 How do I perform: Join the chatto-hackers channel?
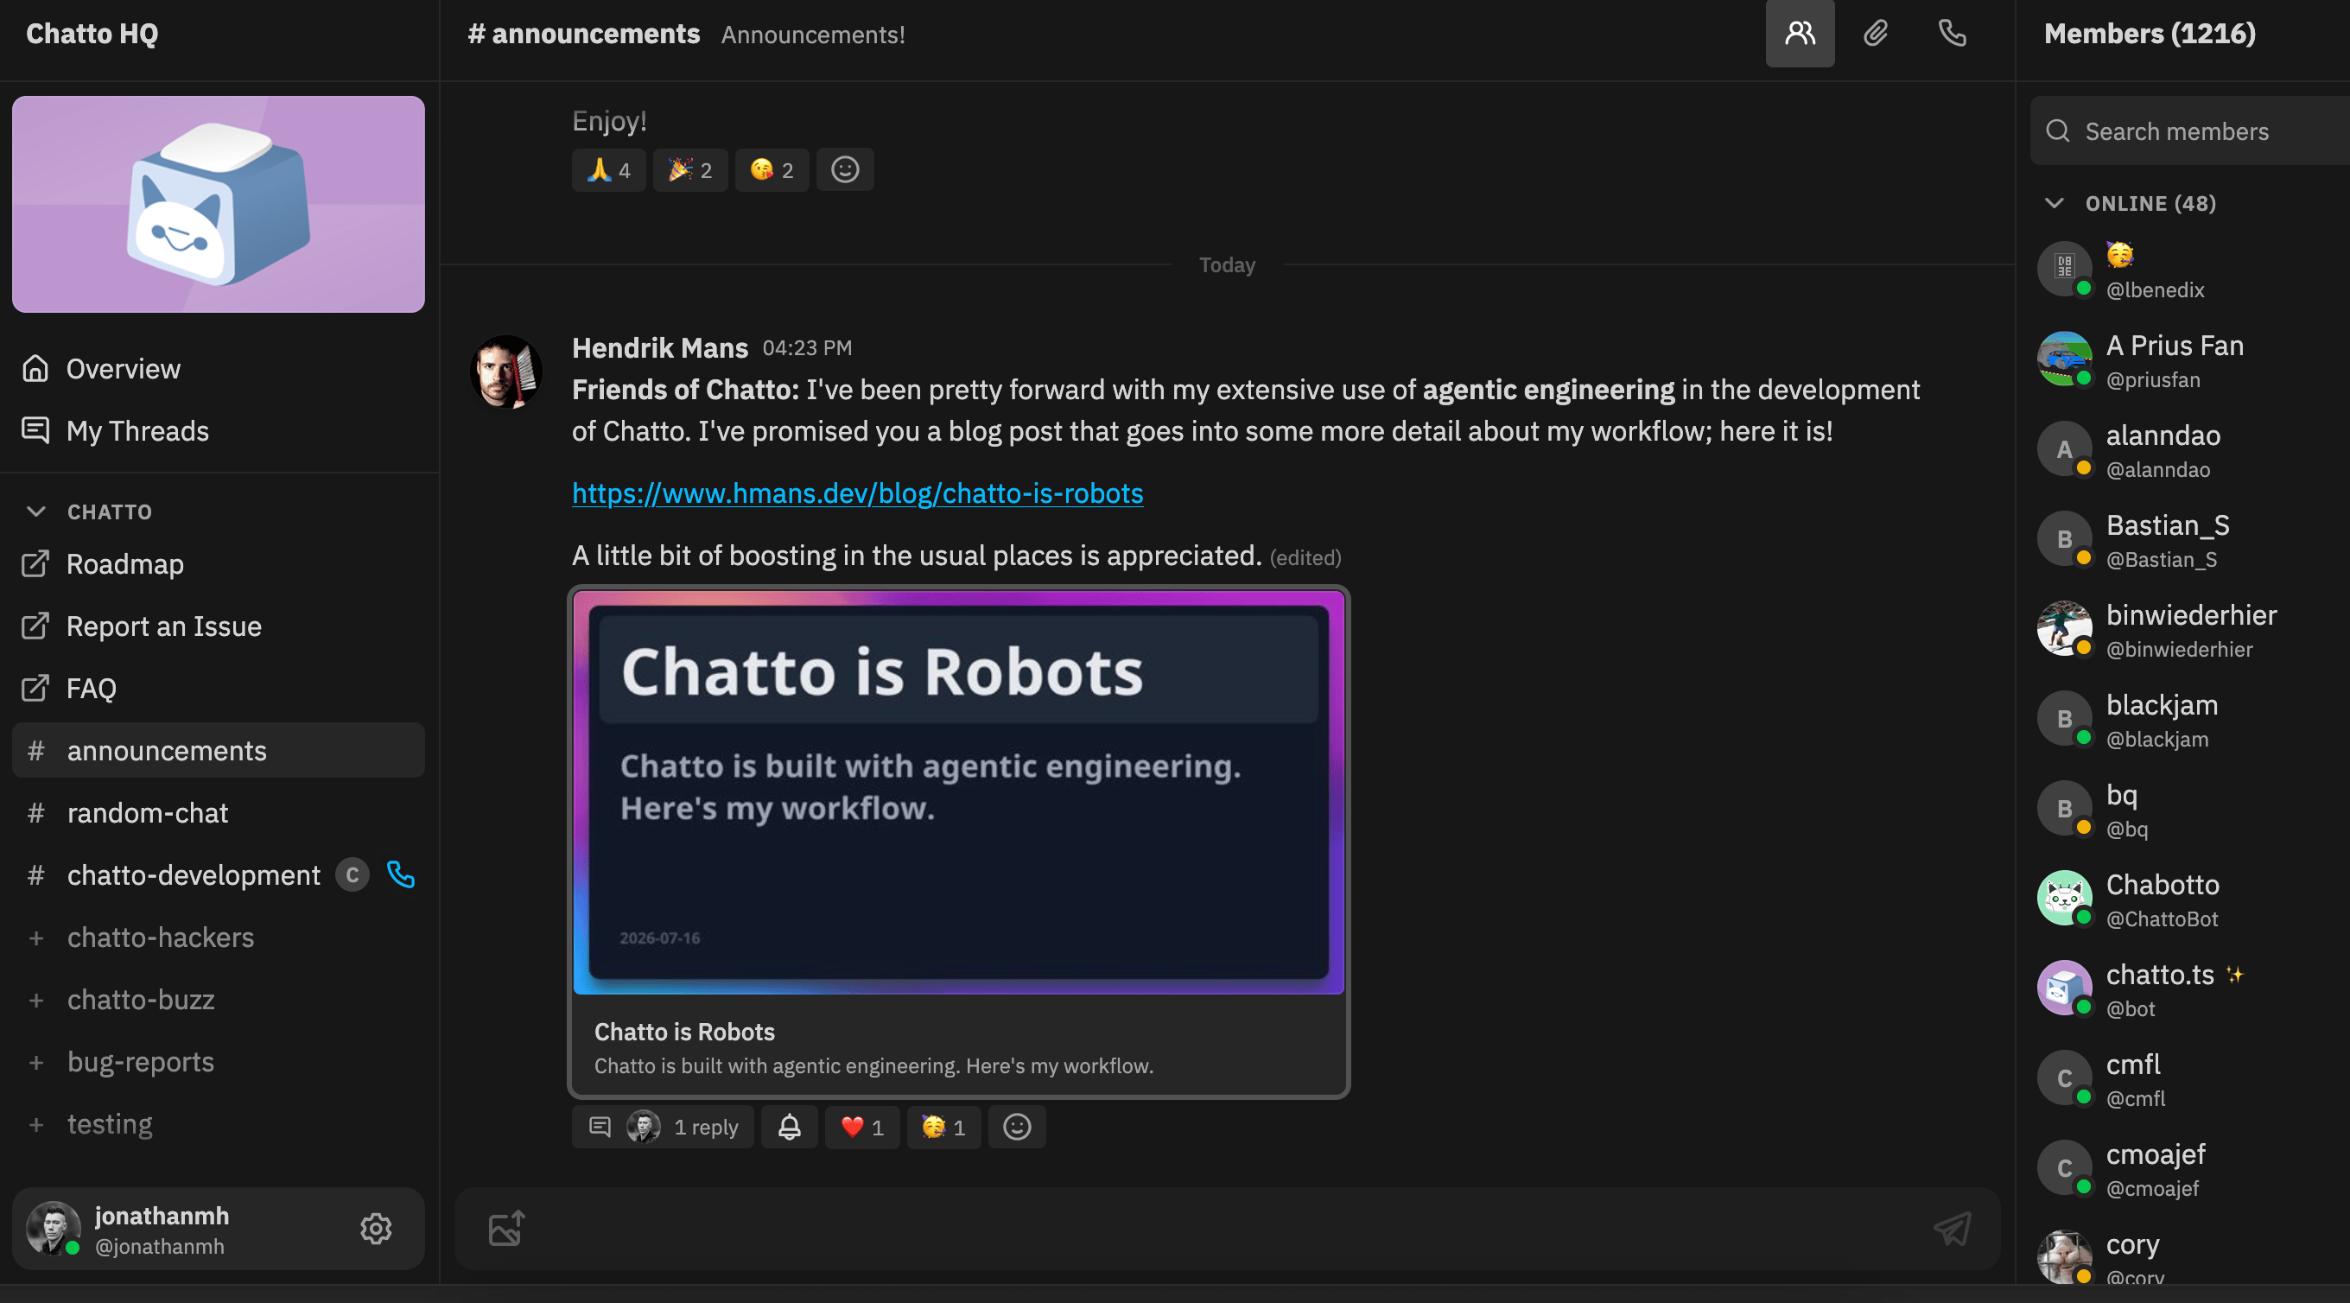coord(219,938)
